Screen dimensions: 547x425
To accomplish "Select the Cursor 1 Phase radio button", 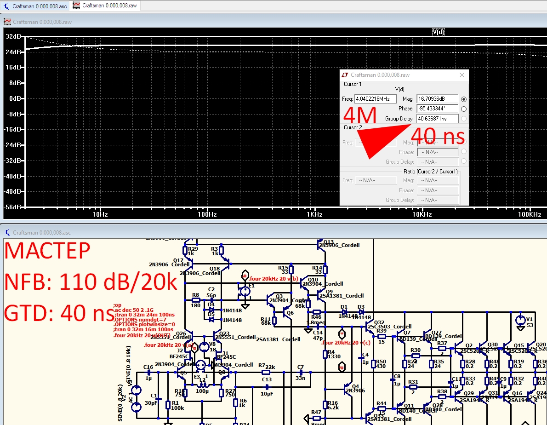I will (464, 109).
